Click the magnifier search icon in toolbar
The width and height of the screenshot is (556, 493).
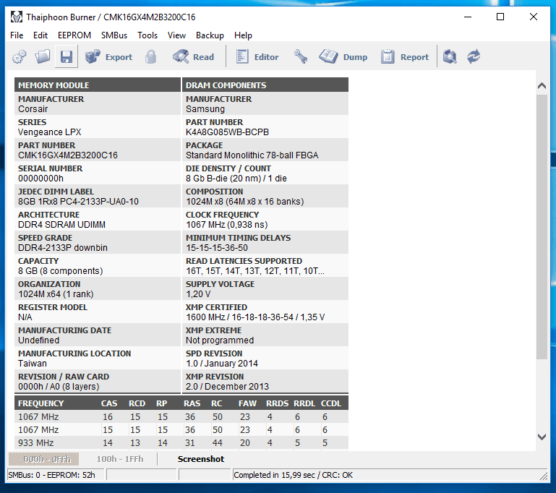point(450,56)
